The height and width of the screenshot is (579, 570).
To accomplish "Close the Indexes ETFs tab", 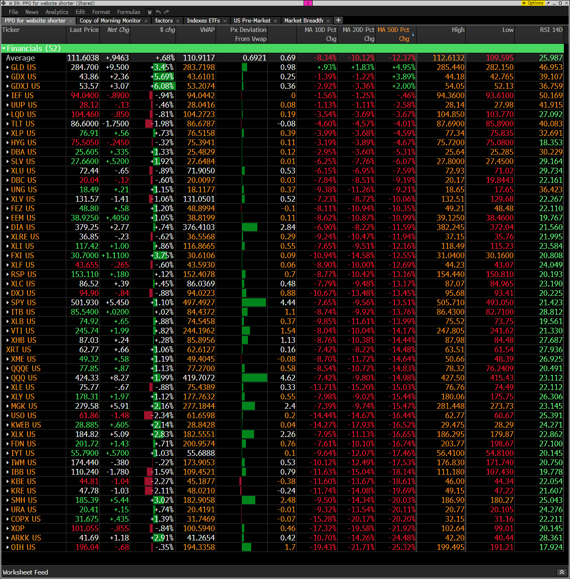I will tap(225, 21).
